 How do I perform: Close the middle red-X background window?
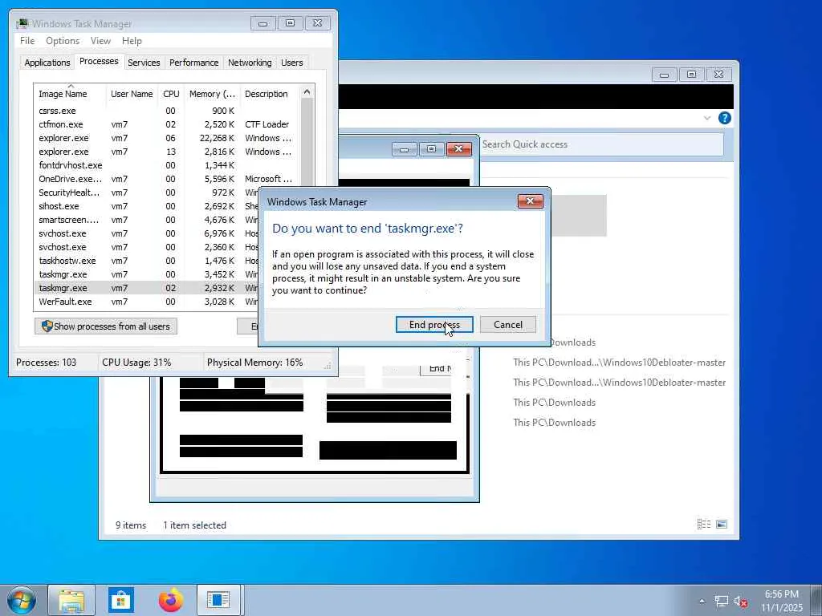coord(458,149)
